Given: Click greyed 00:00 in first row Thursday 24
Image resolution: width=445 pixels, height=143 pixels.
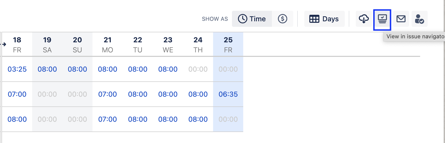Looking at the screenshot, I should 198,69.
